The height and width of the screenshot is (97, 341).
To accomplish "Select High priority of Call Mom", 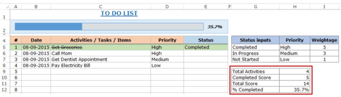I will [x=167, y=53].
